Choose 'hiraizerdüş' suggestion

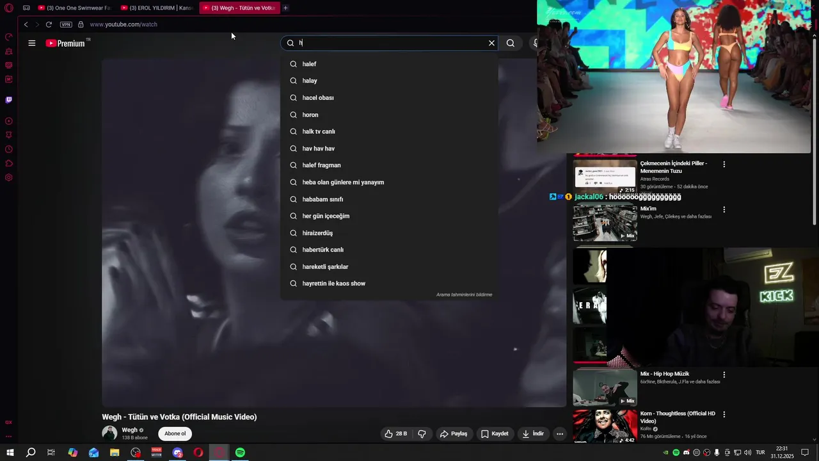(389, 233)
